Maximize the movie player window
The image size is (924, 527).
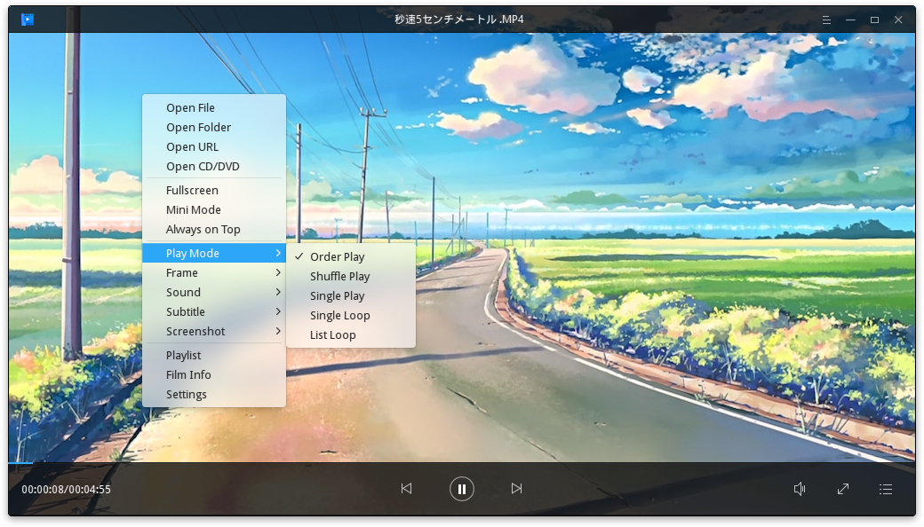[x=874, y=20]
